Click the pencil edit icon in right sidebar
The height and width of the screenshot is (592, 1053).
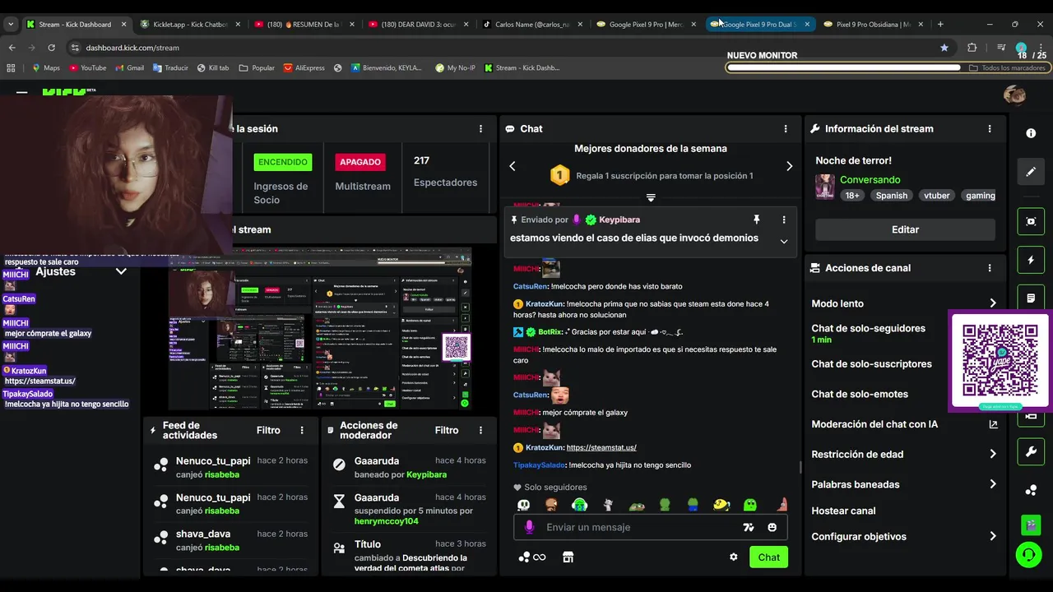pyautogui.click(x=1031, y=172)
